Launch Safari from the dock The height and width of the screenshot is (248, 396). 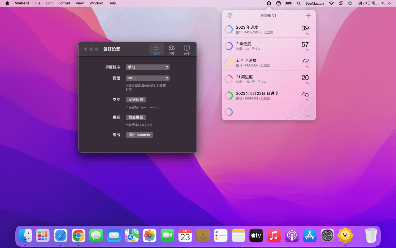(61, 236)
